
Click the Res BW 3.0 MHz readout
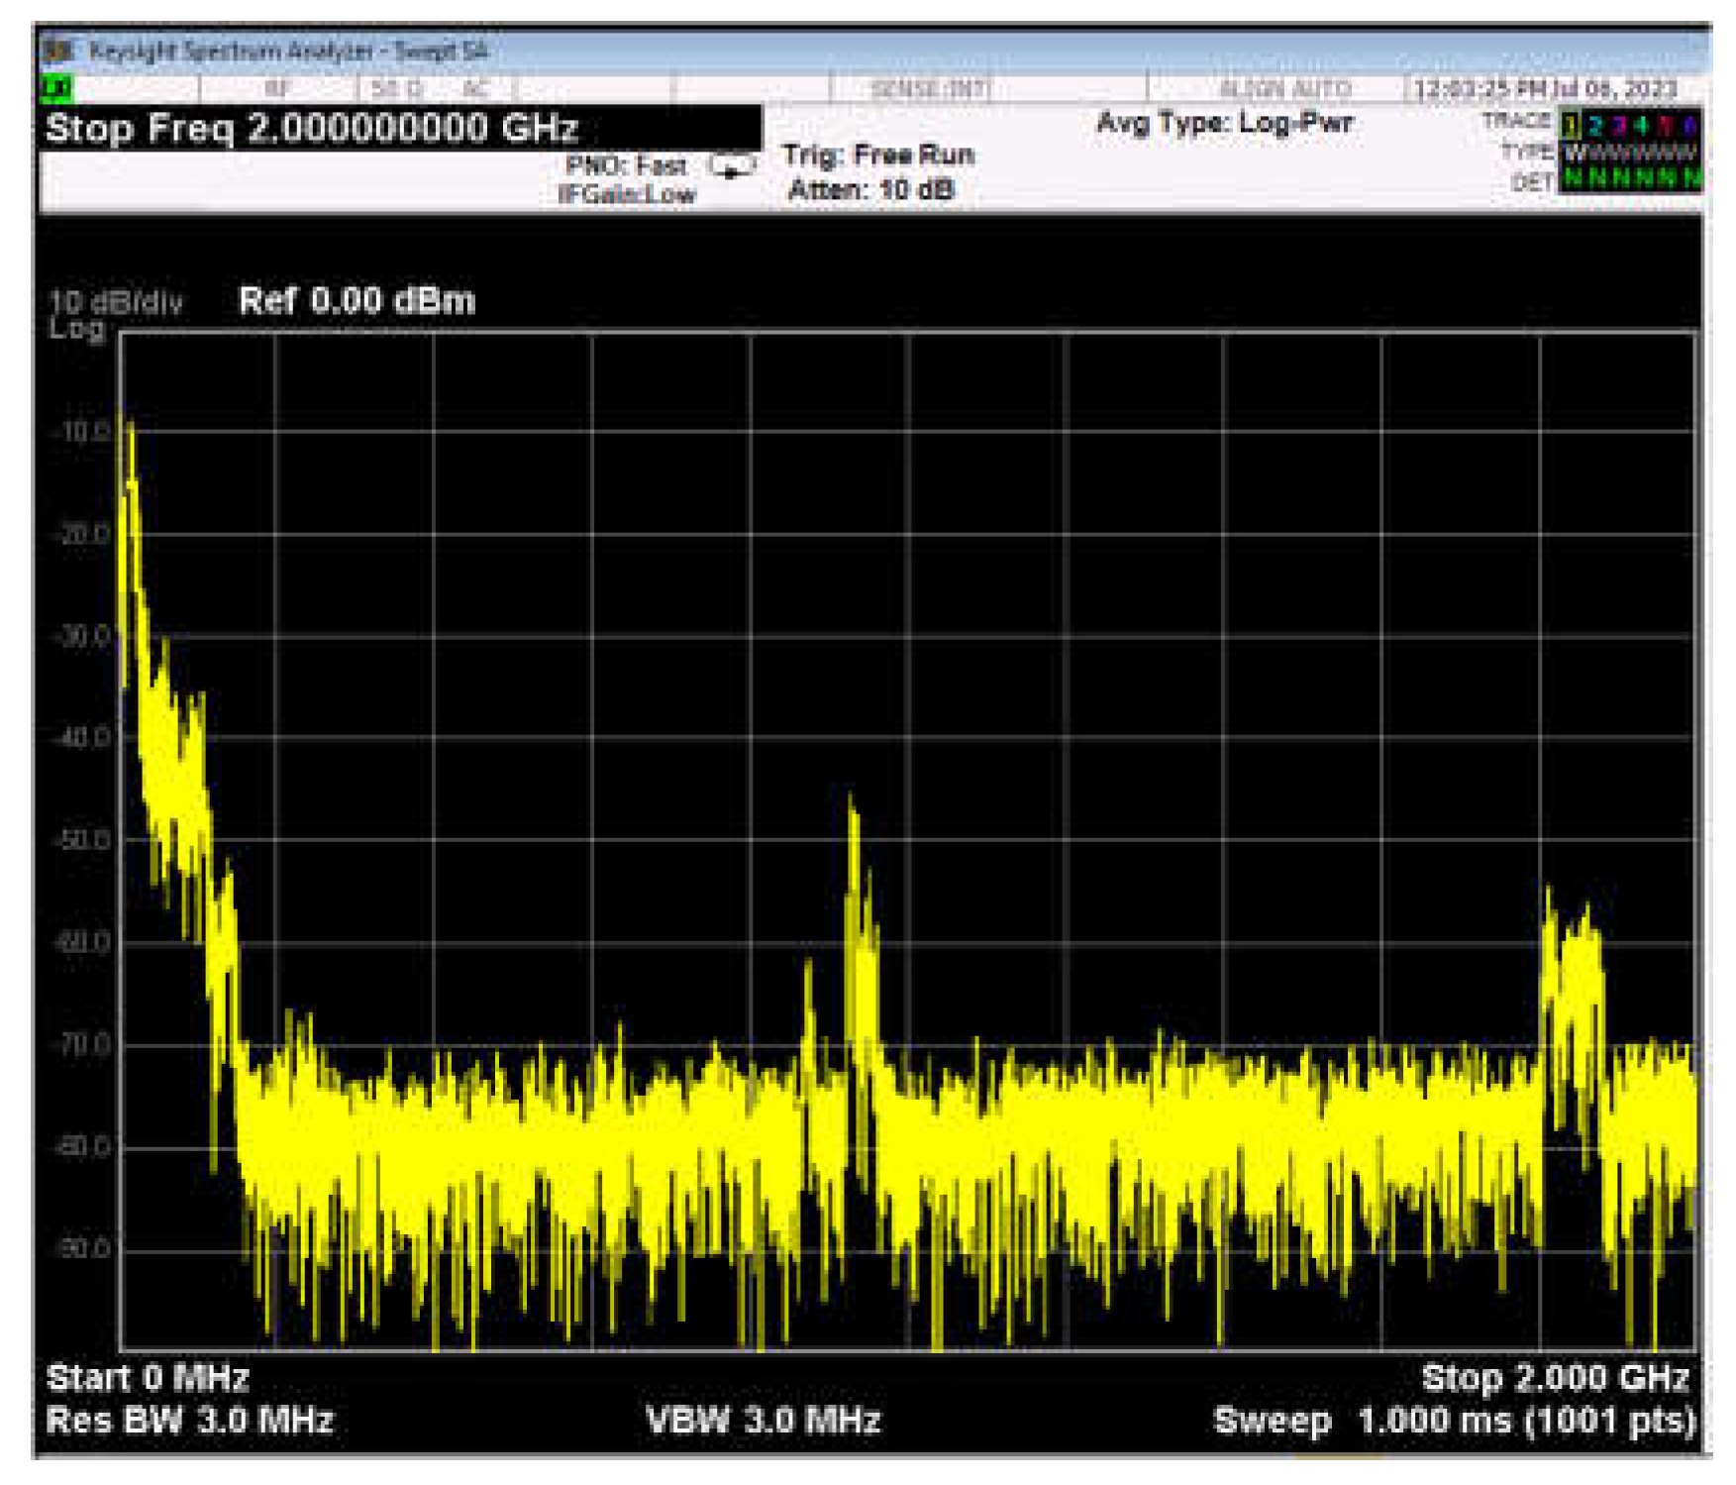[x=190, y=1421]
